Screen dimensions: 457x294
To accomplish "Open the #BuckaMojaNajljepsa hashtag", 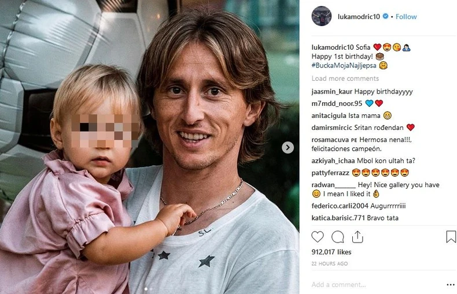I will [344, 65].
